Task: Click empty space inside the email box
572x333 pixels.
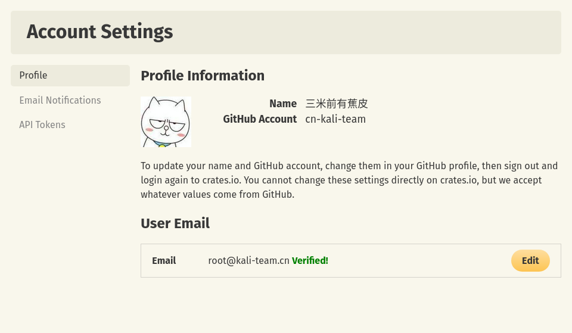Action: click(x=419, y=260)
